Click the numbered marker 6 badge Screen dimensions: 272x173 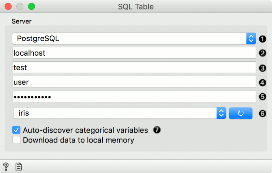coord(262,114)
